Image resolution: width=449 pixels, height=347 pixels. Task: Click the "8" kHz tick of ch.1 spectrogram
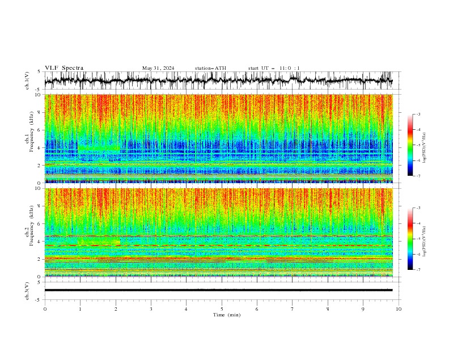(x=40, y=112)
